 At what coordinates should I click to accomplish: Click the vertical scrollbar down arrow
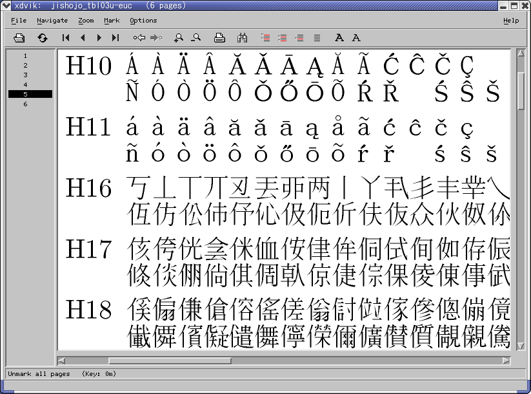click(x=521, y=346)
